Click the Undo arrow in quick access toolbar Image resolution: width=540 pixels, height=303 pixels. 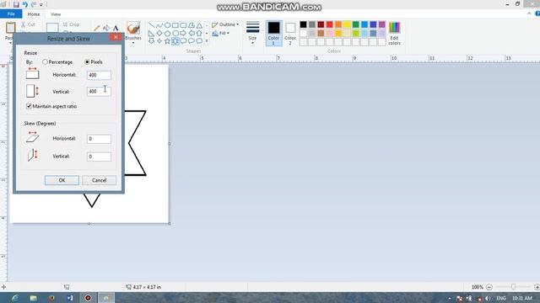25,4
